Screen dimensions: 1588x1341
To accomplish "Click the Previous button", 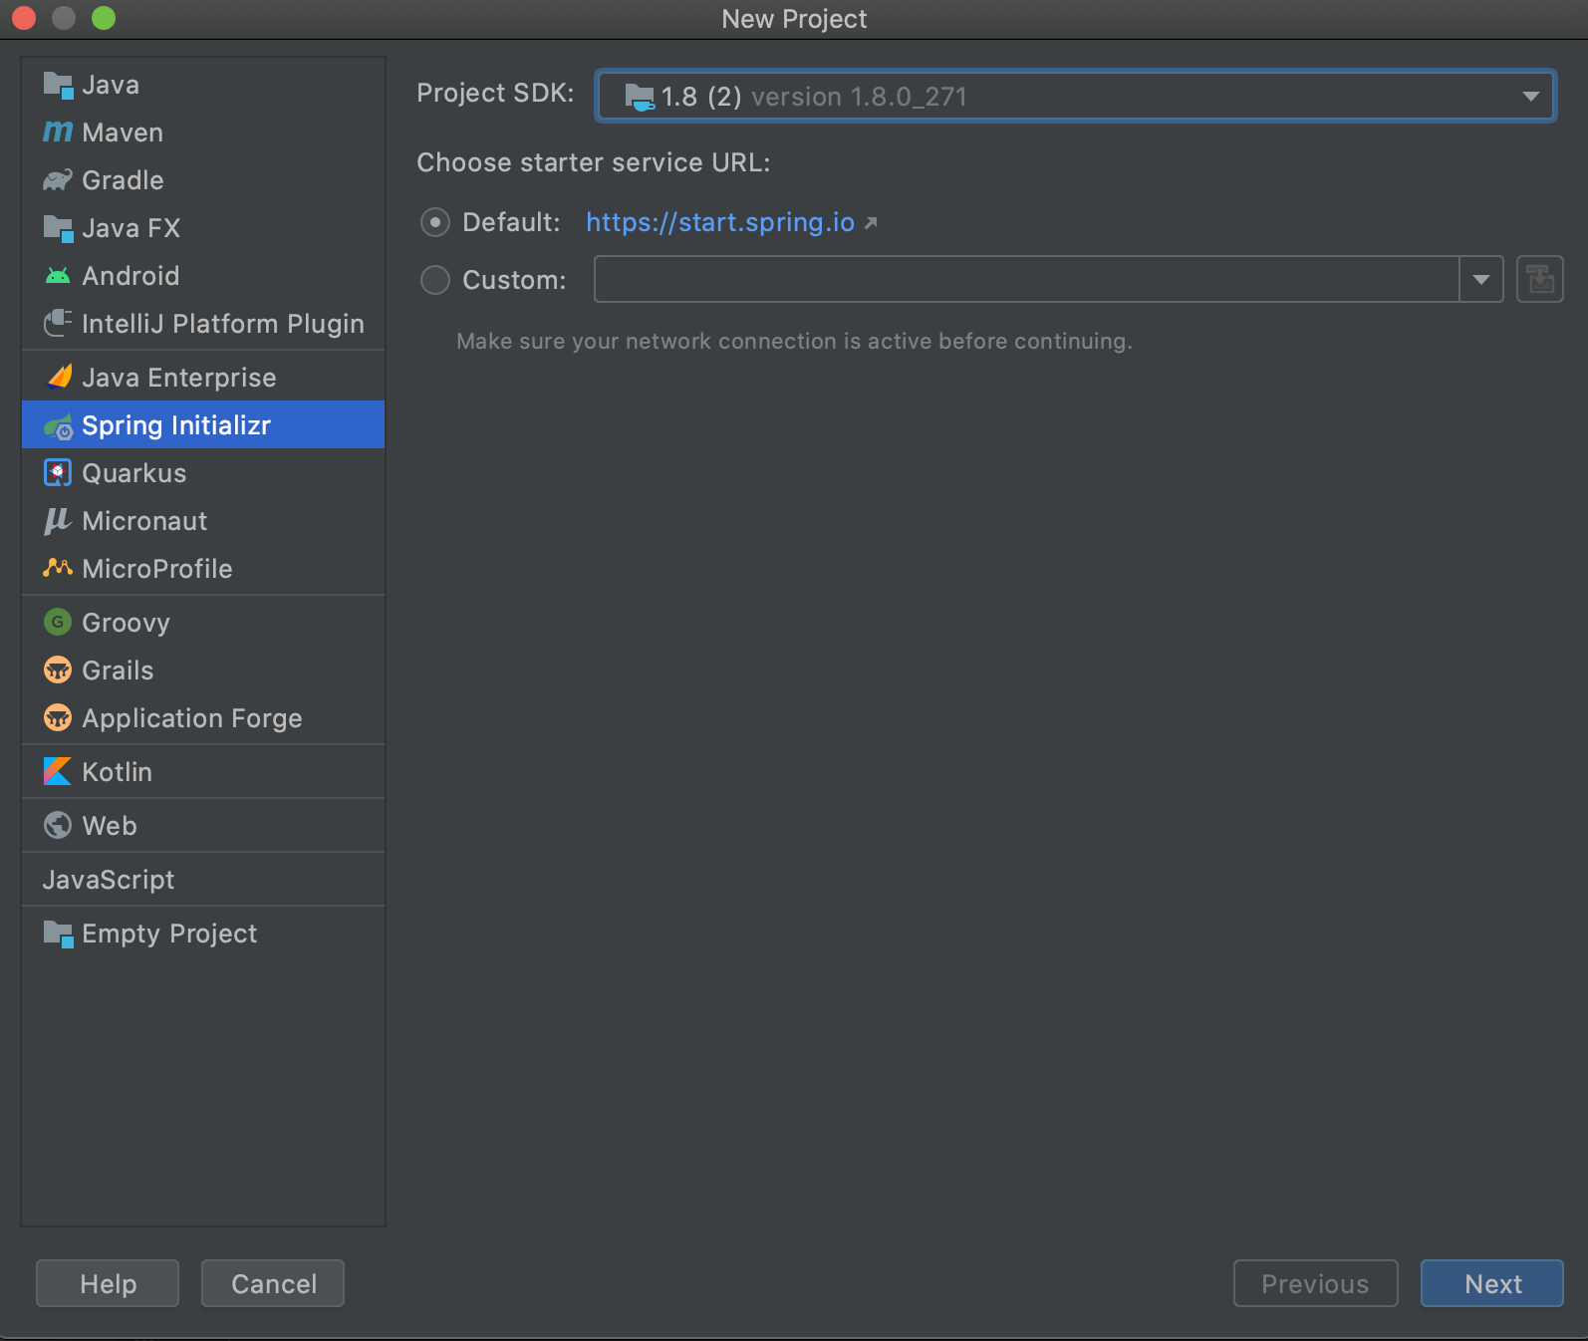I will pos(1315,1283).
